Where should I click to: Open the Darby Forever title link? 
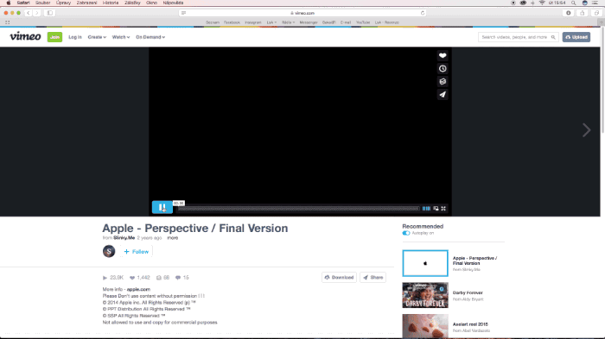click(x=468, y=292)
